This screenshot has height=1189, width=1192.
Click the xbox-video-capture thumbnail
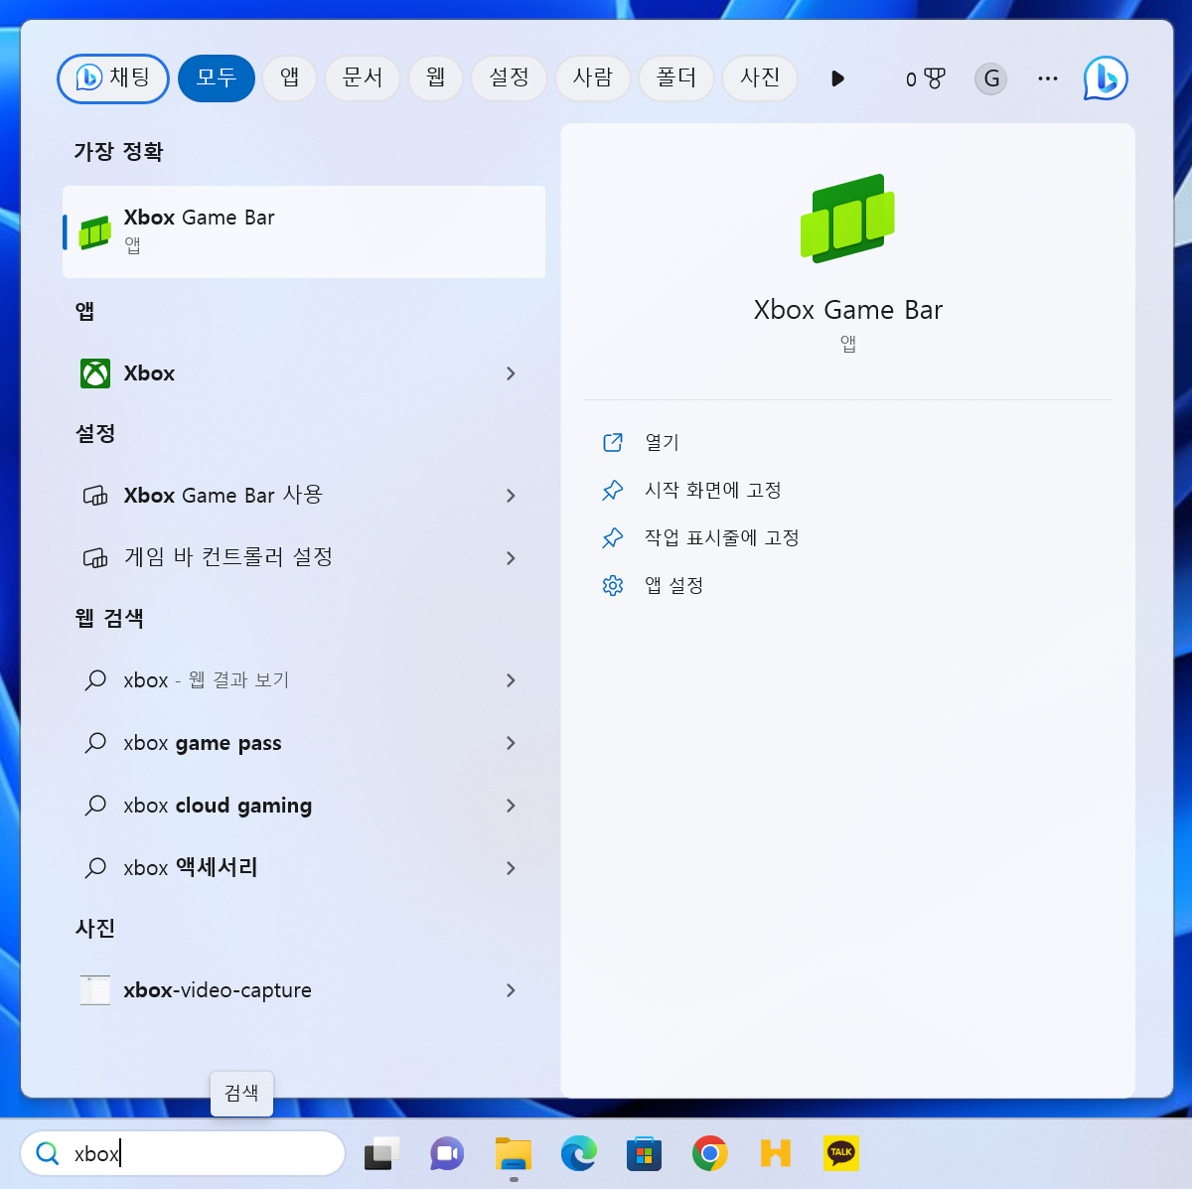coord(95,990)
